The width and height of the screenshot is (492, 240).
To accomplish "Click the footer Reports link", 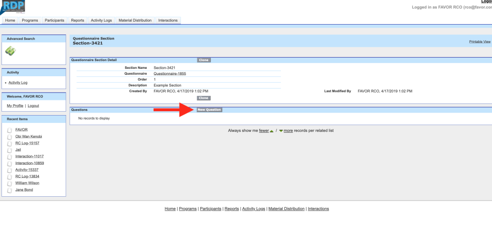I will tap(232, 209).
